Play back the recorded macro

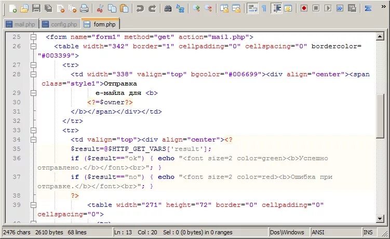tap(328, 9)
